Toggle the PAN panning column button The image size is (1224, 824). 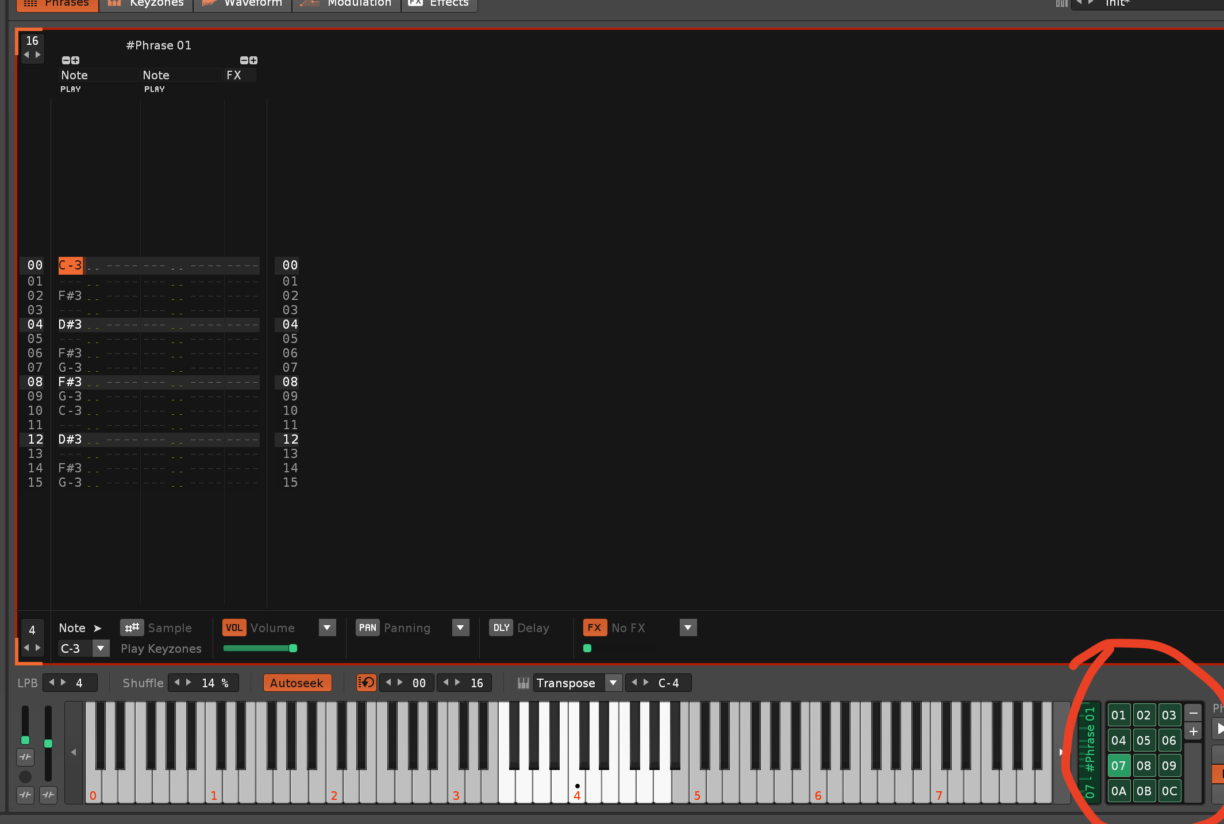(367, 627)
